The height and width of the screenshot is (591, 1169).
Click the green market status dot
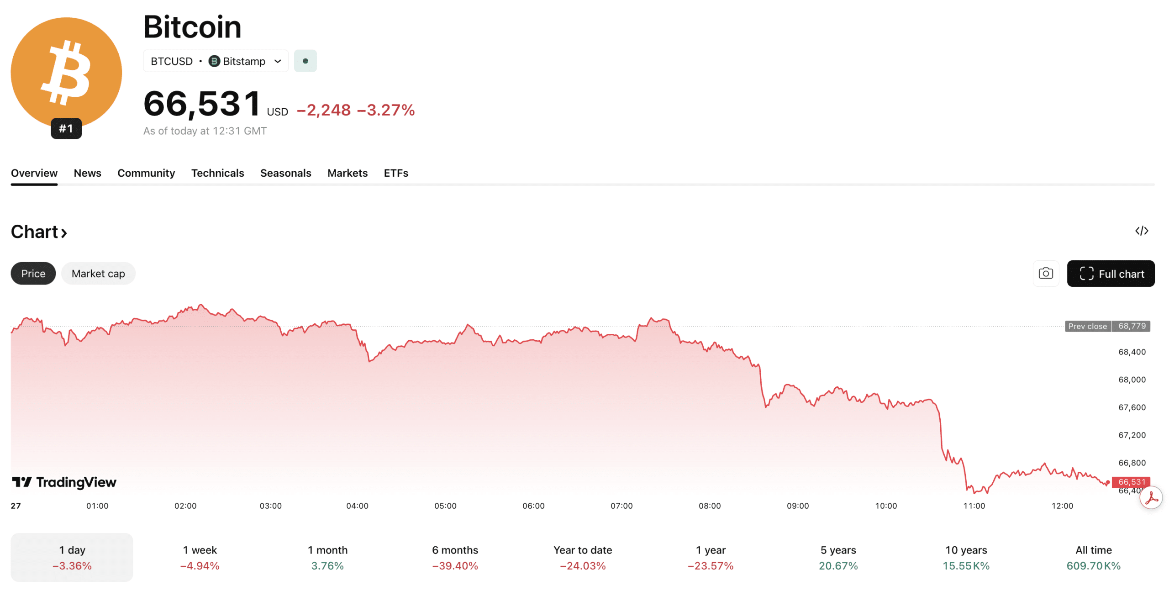pyautogui.click(x=305, y=61)
